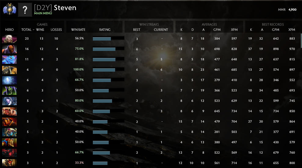This screenshot has height=168, width=302.
Task: Toggle sort arrow beside TOTAL column
Action: [34, 30]
